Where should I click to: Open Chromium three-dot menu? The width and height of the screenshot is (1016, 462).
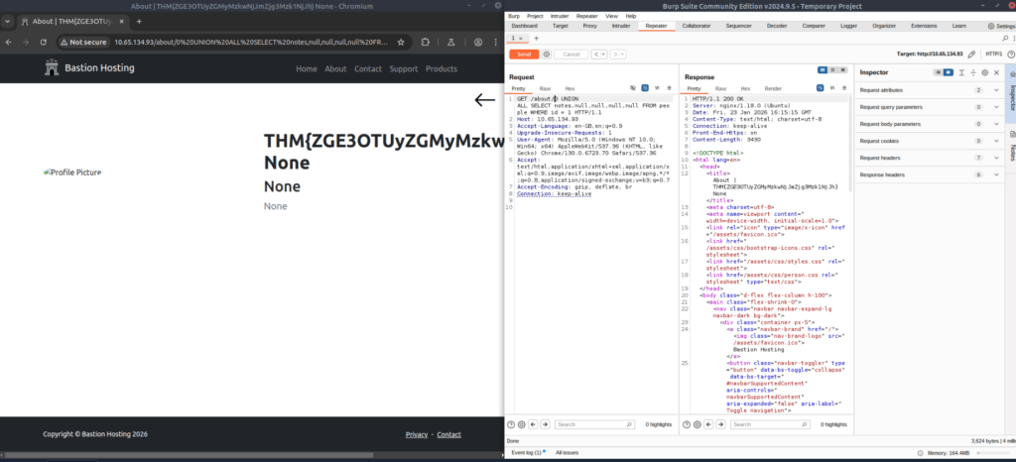pos(497,42)
